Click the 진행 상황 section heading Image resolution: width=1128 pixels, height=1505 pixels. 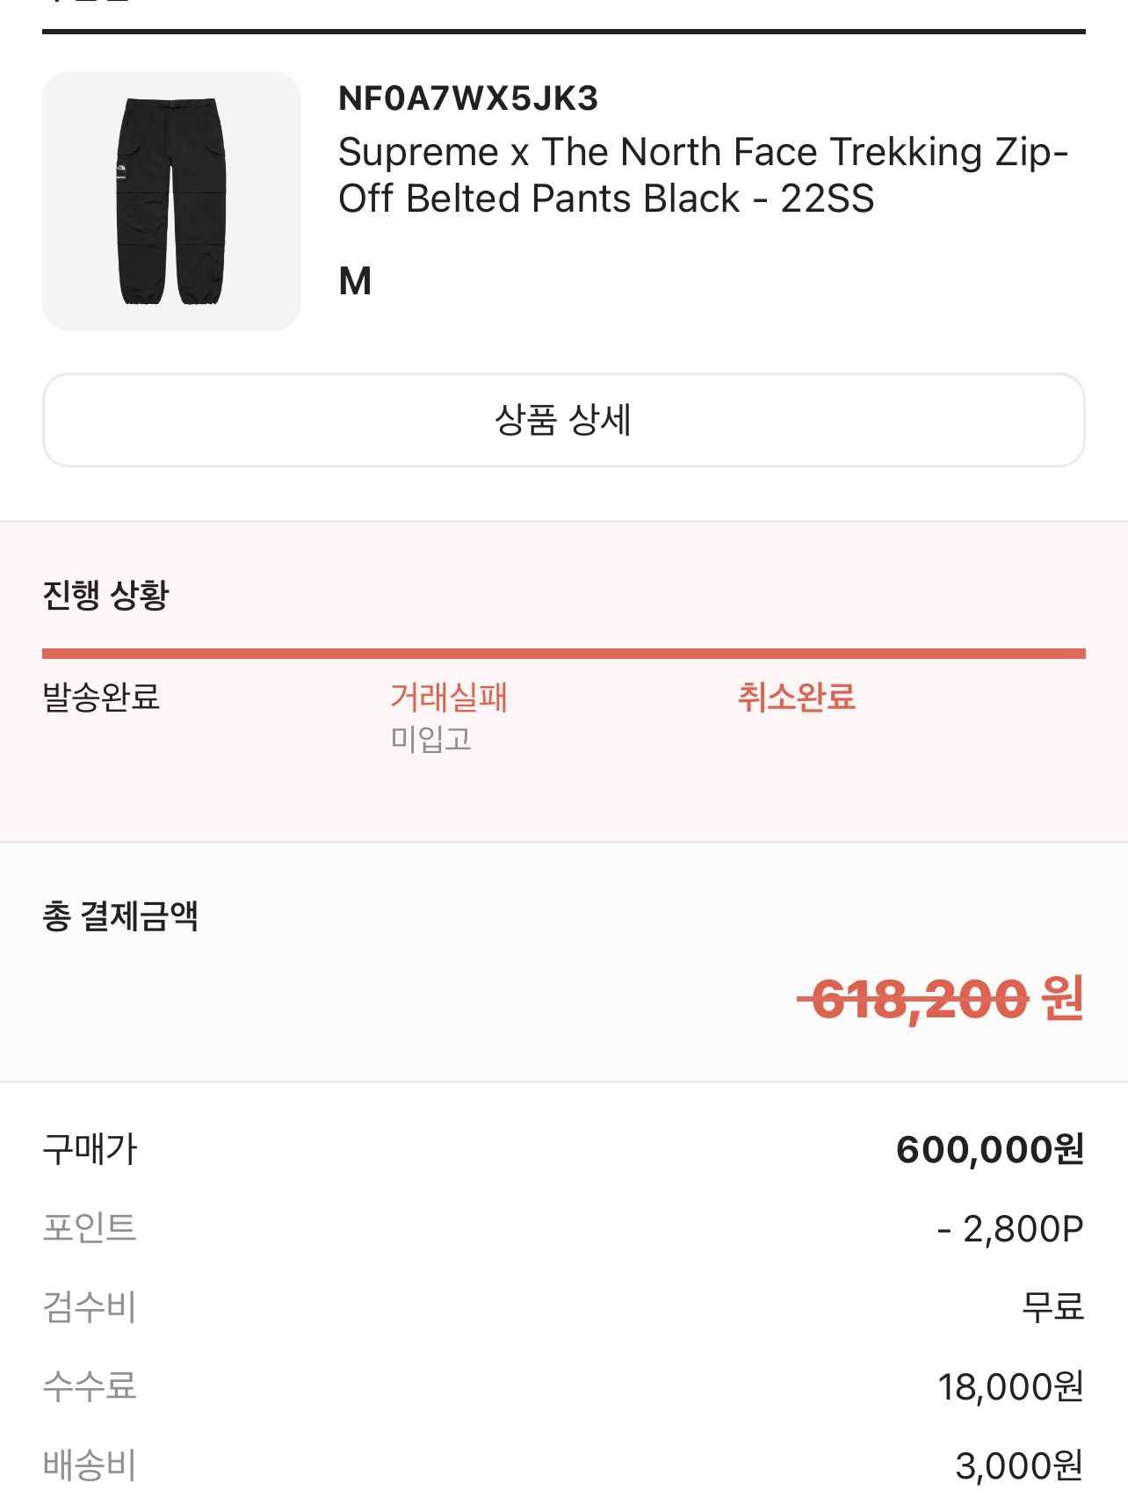(105, 595)
